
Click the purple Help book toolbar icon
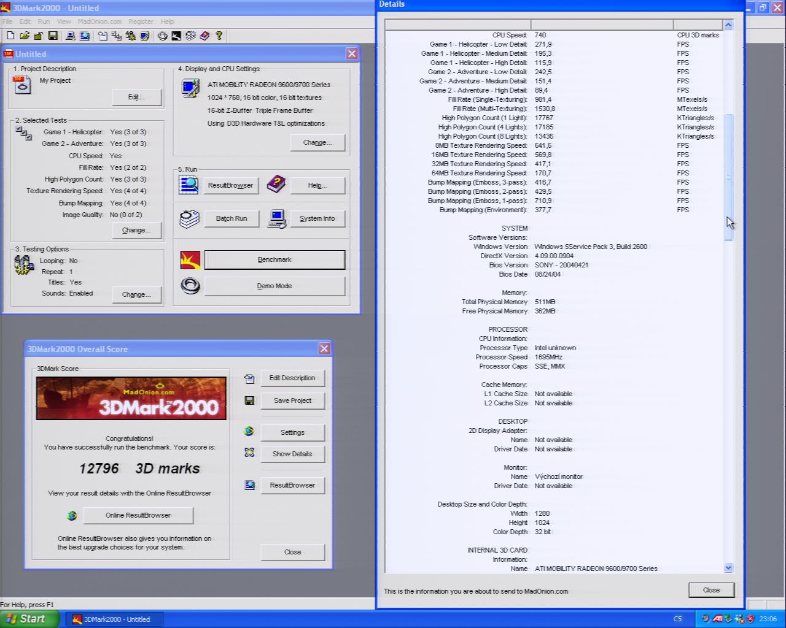[x=204, y=36]
